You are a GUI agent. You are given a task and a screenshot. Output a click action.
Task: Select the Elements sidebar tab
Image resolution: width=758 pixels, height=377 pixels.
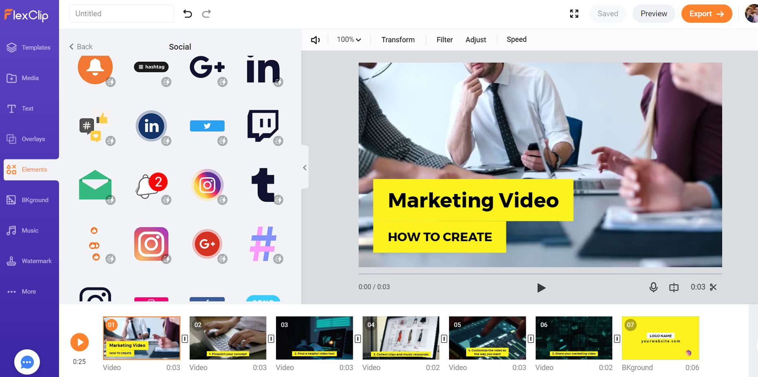pos(31,170)
